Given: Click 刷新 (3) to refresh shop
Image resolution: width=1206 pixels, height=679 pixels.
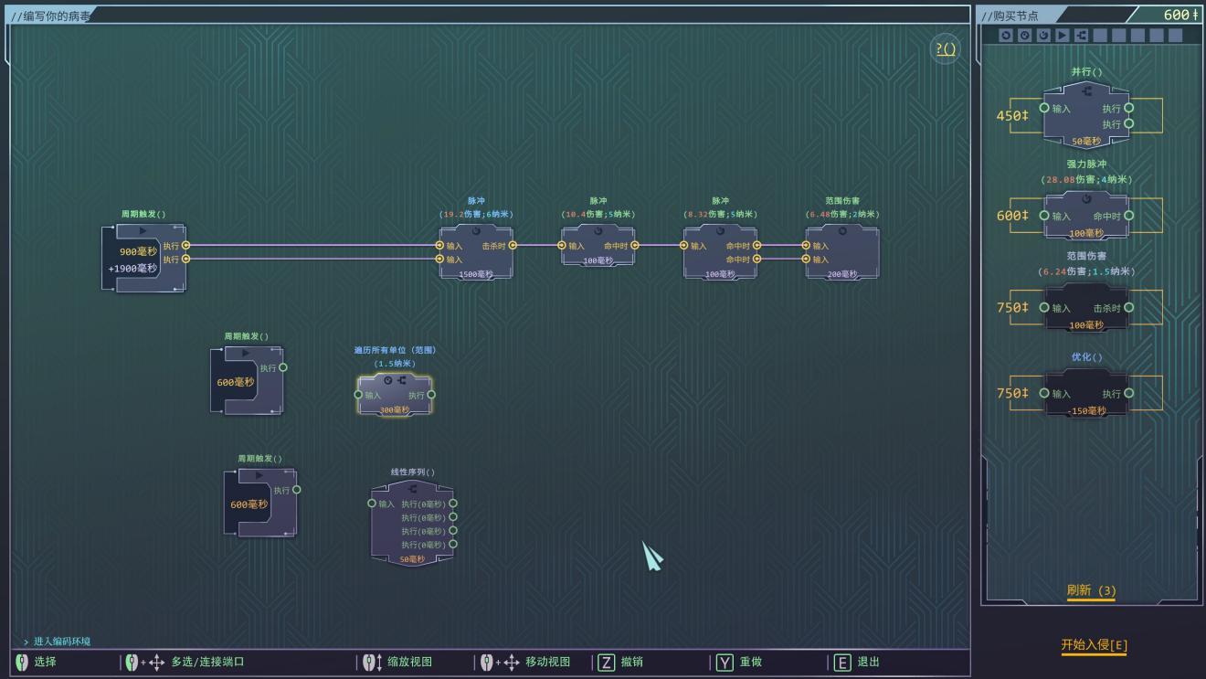Looking at the screenshot, I should 1091,590.
